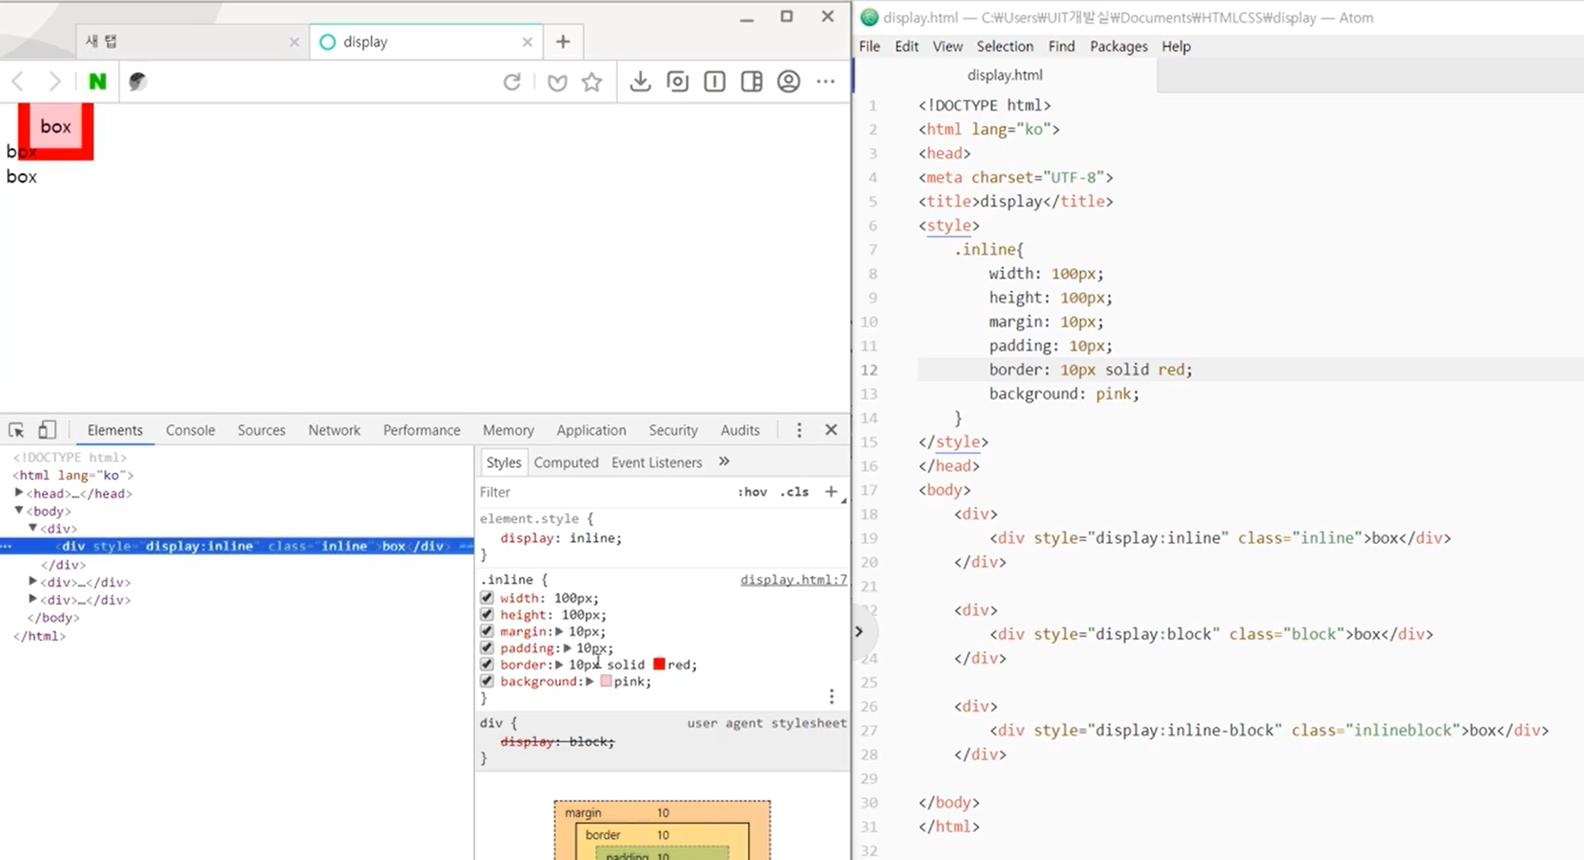Toggle the background: pink property checkbox

pyautogui.click(x=486, y=681)
